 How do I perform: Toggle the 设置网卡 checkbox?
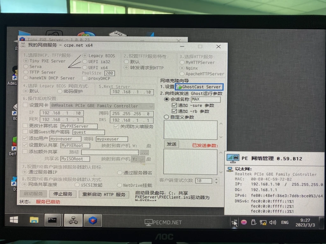(25, 105)
